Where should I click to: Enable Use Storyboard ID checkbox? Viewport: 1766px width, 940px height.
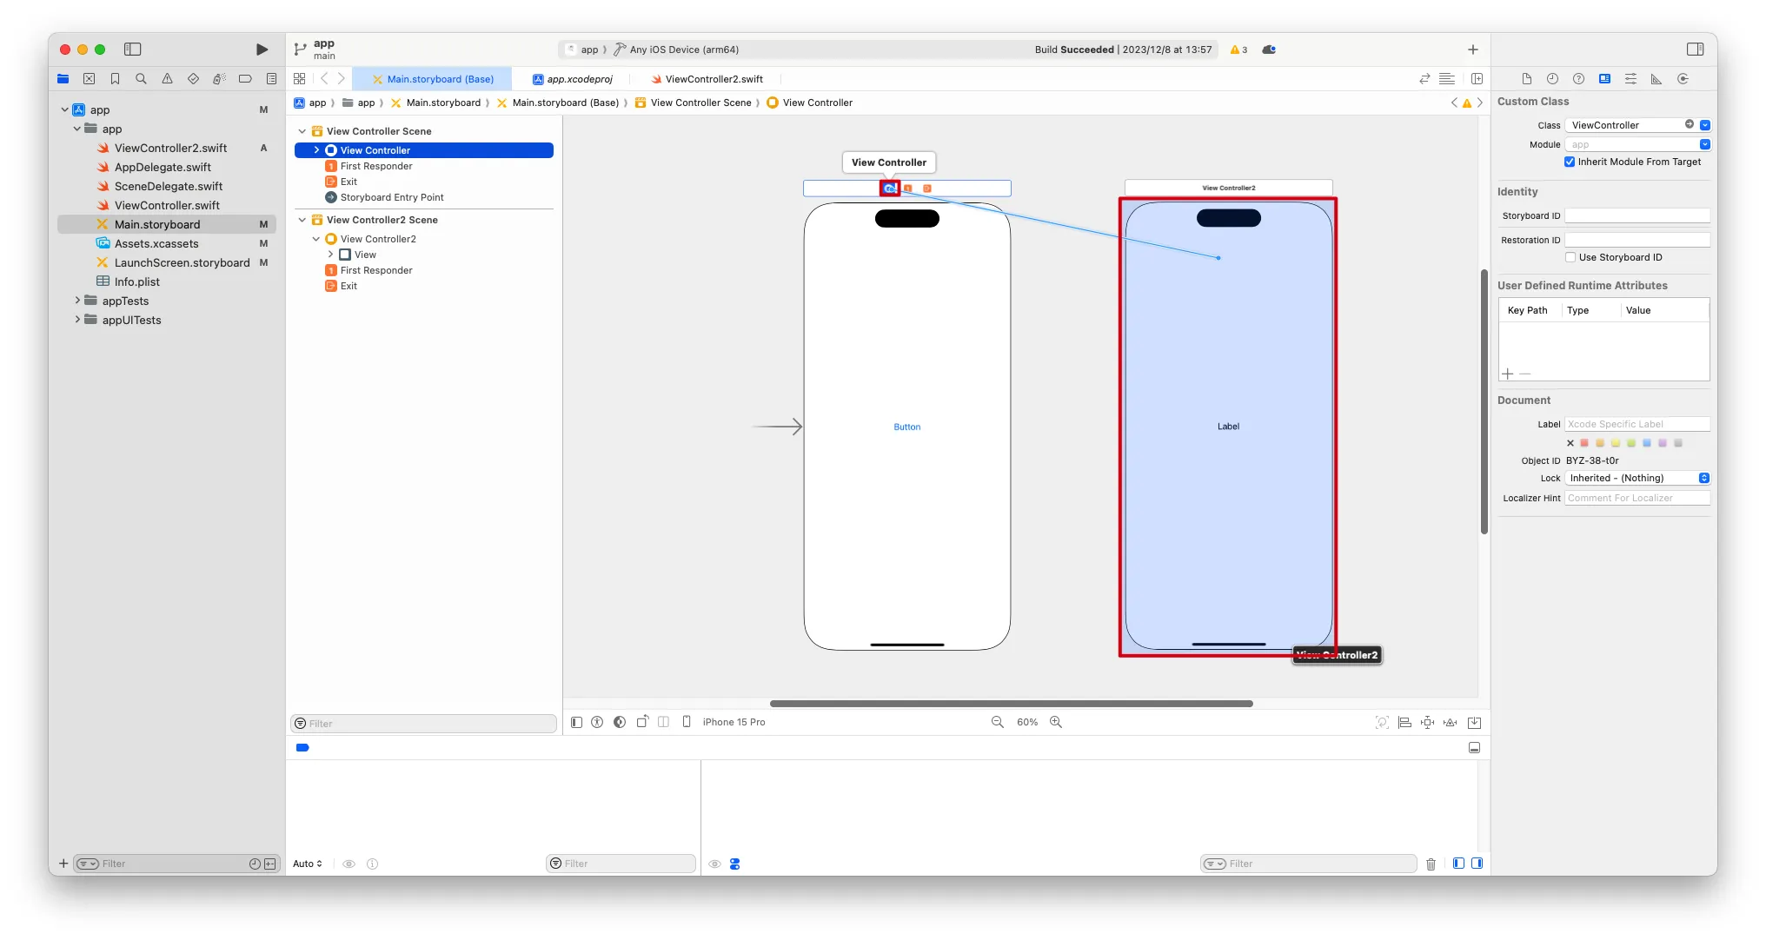[x=1570, y=257]
